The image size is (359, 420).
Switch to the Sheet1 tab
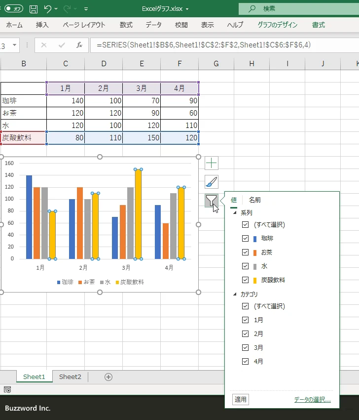34,377
